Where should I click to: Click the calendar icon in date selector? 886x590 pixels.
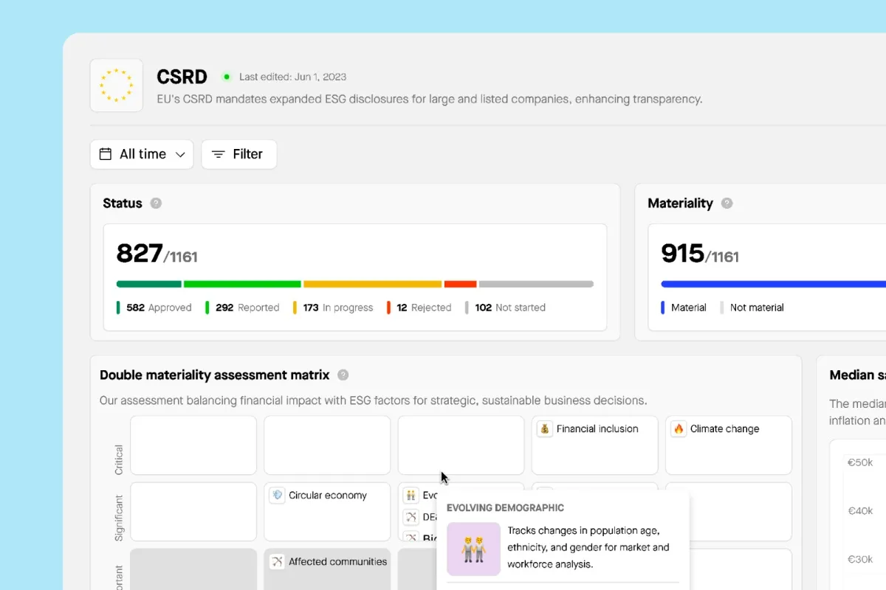coord(106,154)
